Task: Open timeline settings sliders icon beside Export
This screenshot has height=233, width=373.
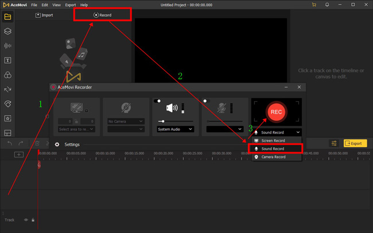Action: (334, 143)
